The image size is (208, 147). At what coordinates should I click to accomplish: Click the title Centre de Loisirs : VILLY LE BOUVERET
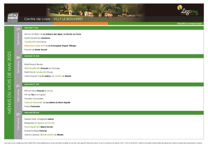53,19
